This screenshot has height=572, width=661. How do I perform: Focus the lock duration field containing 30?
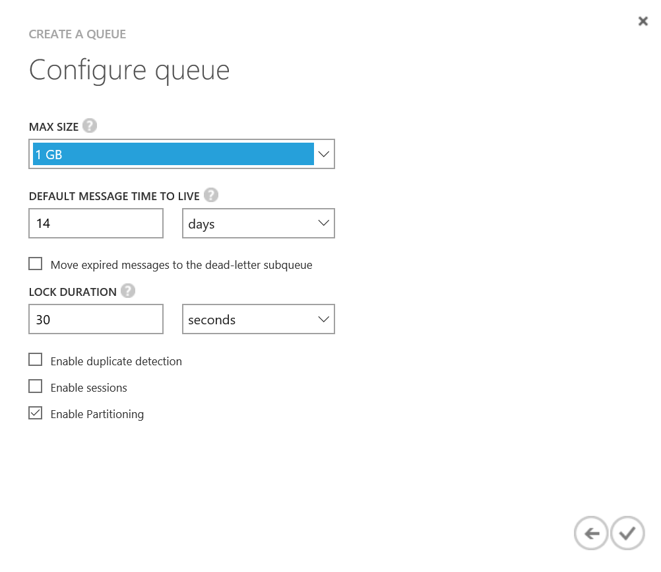(x=96, y=320)
